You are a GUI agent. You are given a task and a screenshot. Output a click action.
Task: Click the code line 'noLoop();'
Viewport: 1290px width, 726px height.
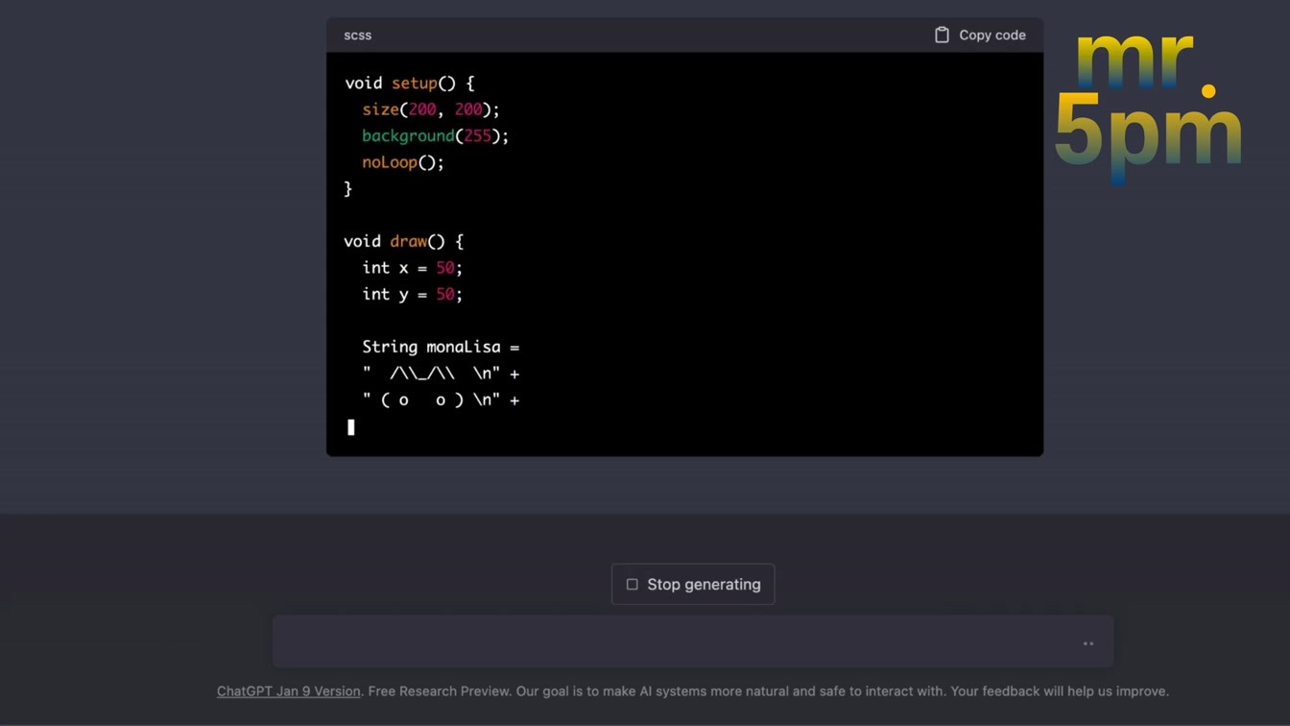pyautogui.click(x=403, y=162)
